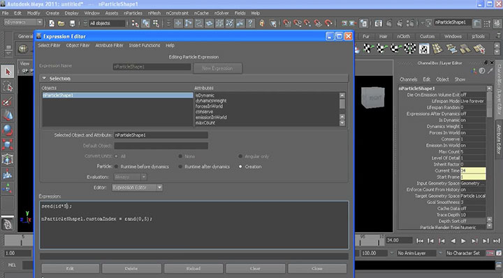The width and height of the screenshot is (503, 278).
Task: Click the first red magnet icon
Action: coord(287,24)
